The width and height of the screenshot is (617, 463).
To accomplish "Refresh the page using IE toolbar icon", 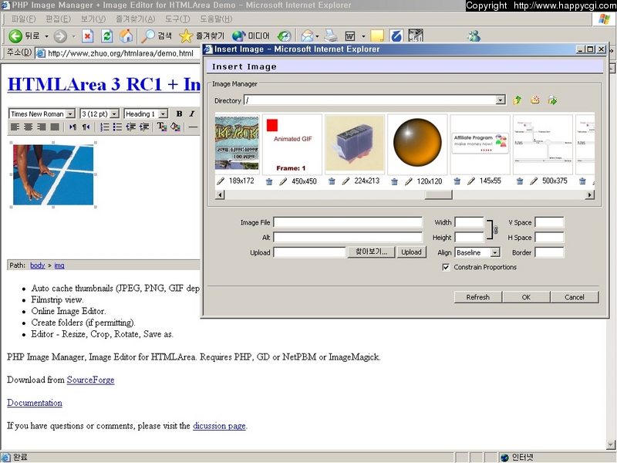I will pyautogui.click(x=106, y=36).
